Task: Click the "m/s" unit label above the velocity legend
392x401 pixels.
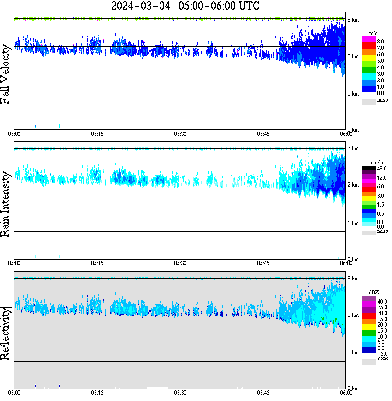Action: pos(373,34)
